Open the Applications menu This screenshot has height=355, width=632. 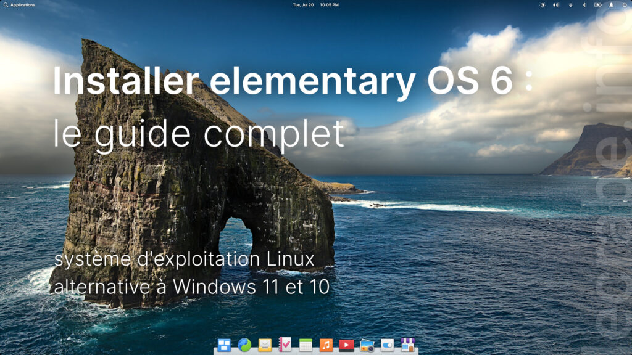pos(22,5)
